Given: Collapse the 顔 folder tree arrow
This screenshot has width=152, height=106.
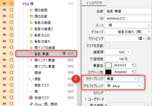Looking at the screenshot, I should point(23,4).
